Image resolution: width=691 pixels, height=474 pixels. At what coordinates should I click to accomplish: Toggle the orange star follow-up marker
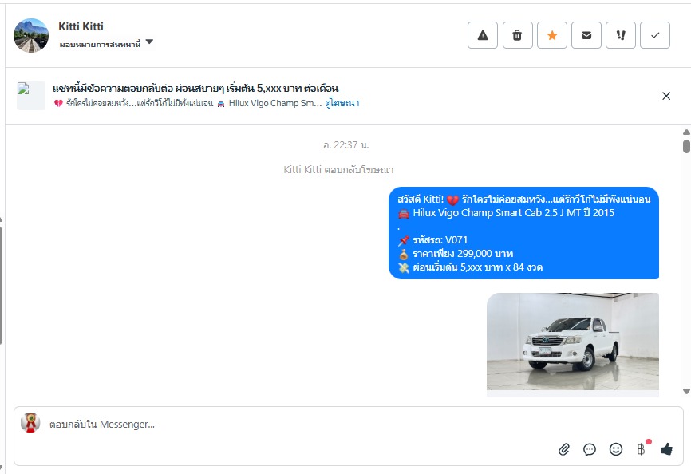(551, 35)
